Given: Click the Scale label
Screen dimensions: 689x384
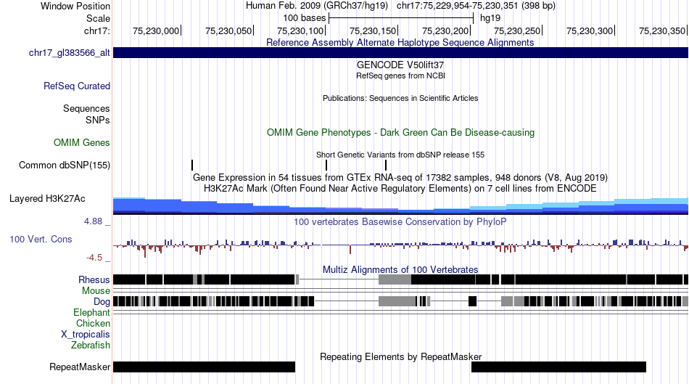Looking at the screenshot, I should (98, 18).
